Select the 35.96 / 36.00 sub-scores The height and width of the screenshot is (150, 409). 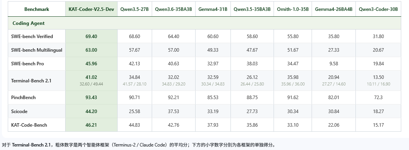click(293, 84)
